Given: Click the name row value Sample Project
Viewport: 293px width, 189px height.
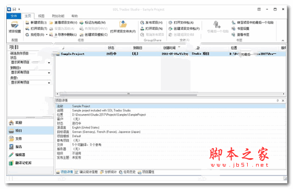Looking at the screenshot, I should click(81, 107).
